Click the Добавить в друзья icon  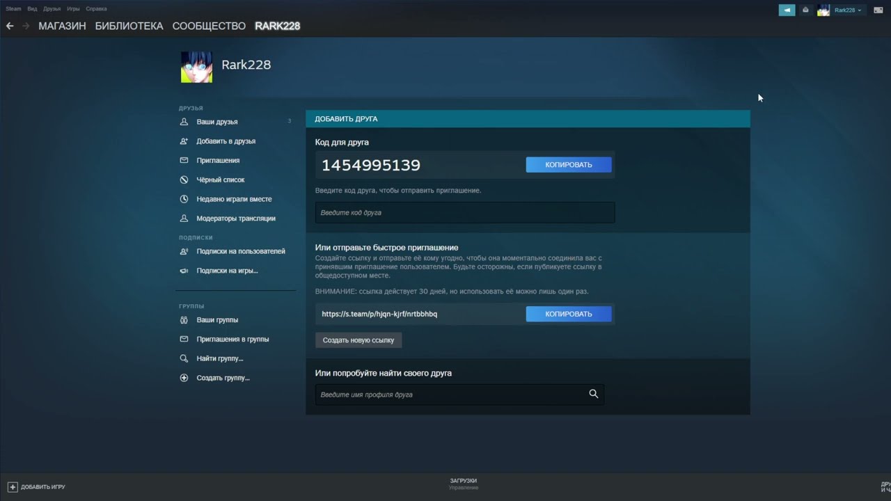184,141
